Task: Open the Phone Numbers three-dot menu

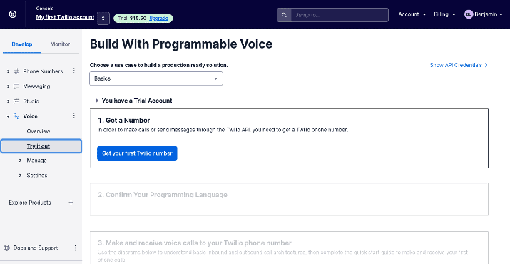Action: (74, 71)
